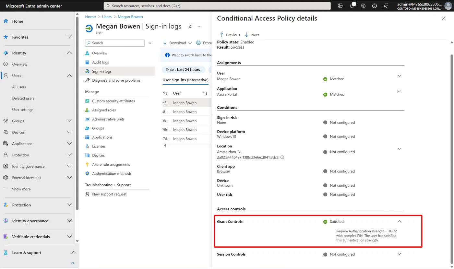Click the Download icon in the toolbar

point(165,43)
